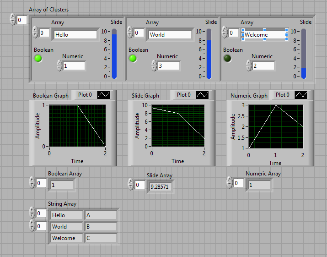Click the Boolean Array index field
This screenshot has height=257, width=327.
[41, 183]
